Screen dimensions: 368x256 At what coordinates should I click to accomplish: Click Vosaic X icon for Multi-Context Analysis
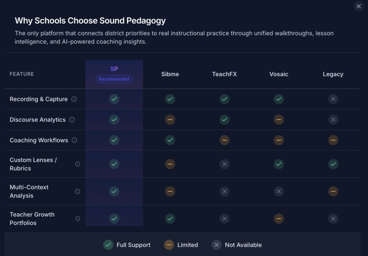point(279,191)
